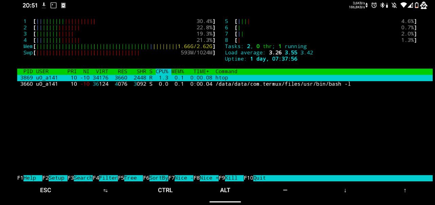The image size is (435, 205).
Task: Tap the up arrow key icon
Action: 405,190
